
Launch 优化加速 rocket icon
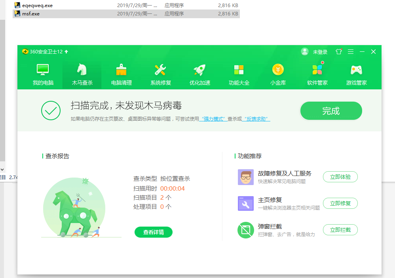click(199, 70)
